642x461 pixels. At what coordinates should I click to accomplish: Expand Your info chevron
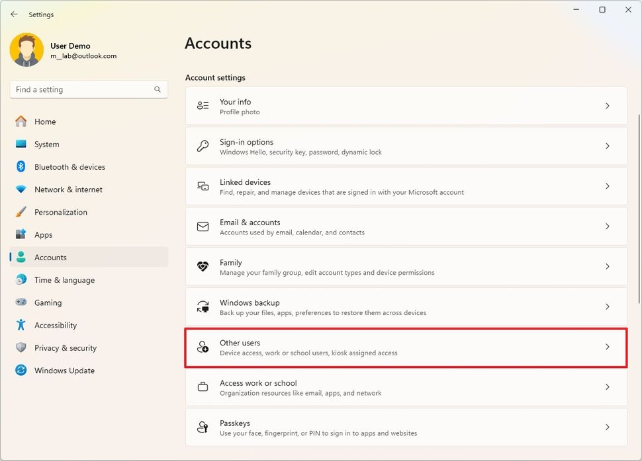click(607, 106)
